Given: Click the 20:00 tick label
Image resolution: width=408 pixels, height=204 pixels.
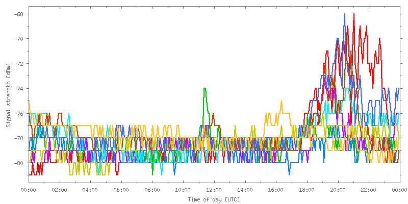Looking at the screenshot, I should point(338,190).
